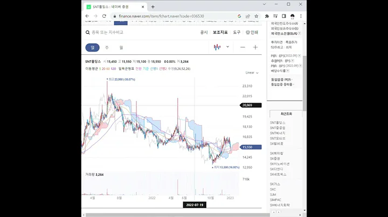The height and width of the screenshot is (217, 388).
Task: Open the Google icon in address bar
Action: pyautogui.click(x=239, y=16)
